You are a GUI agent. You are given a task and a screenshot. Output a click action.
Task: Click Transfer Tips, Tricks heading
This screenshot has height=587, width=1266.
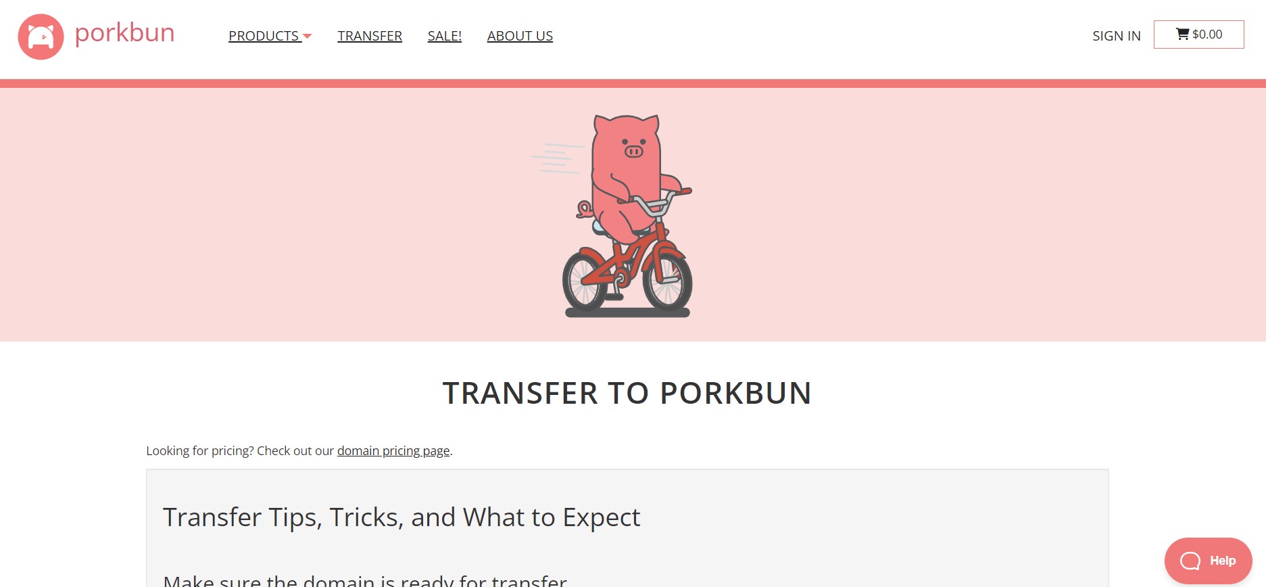coord(401,517)
